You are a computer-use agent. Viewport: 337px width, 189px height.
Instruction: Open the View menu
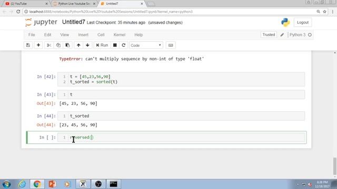point(64,35)
